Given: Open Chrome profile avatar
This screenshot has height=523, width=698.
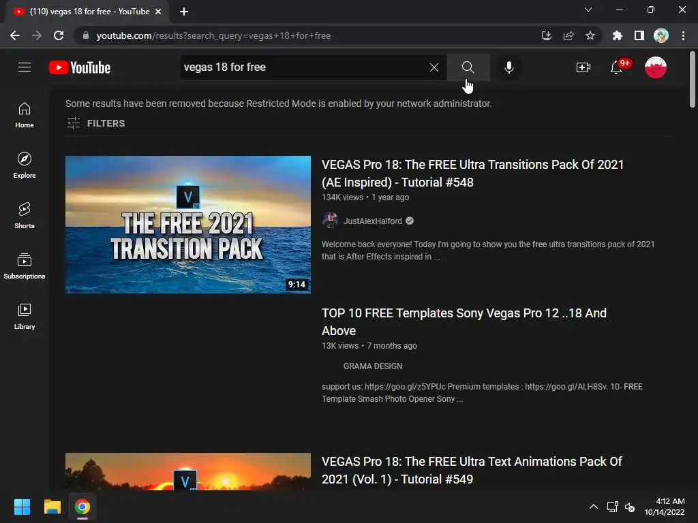Looking at the screenshot, I should (661, 35).
